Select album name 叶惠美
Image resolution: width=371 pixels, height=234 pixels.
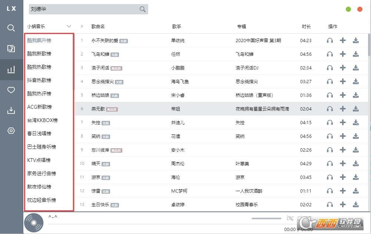242,164
